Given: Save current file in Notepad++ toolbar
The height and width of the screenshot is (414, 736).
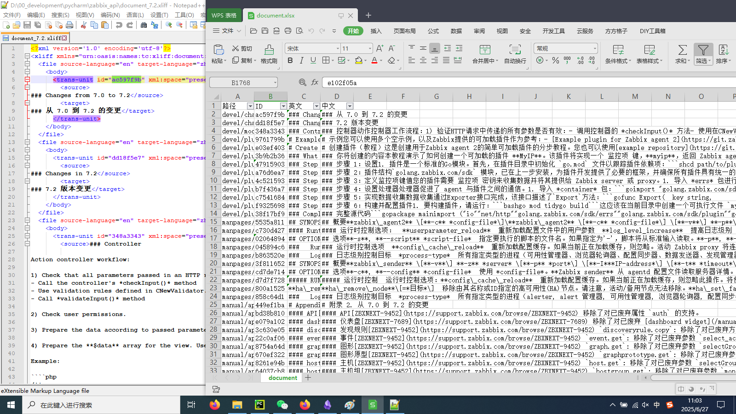Looking at the screenshot, I should coord(27,25).
